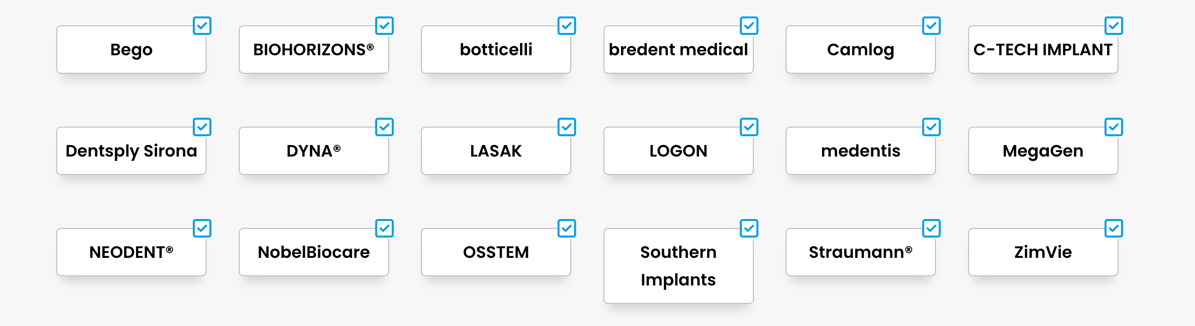The width and height of the screenshot is (1195, 326).
Task: Select the MegaGen brand card
Action: point(1042,151)
